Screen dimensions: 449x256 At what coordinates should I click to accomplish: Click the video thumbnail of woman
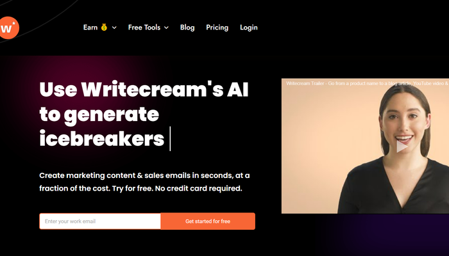(x=365, y=146)
